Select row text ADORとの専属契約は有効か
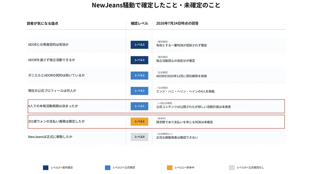The height and width of the screenshot is (174, 310). [x=48, y=45]
